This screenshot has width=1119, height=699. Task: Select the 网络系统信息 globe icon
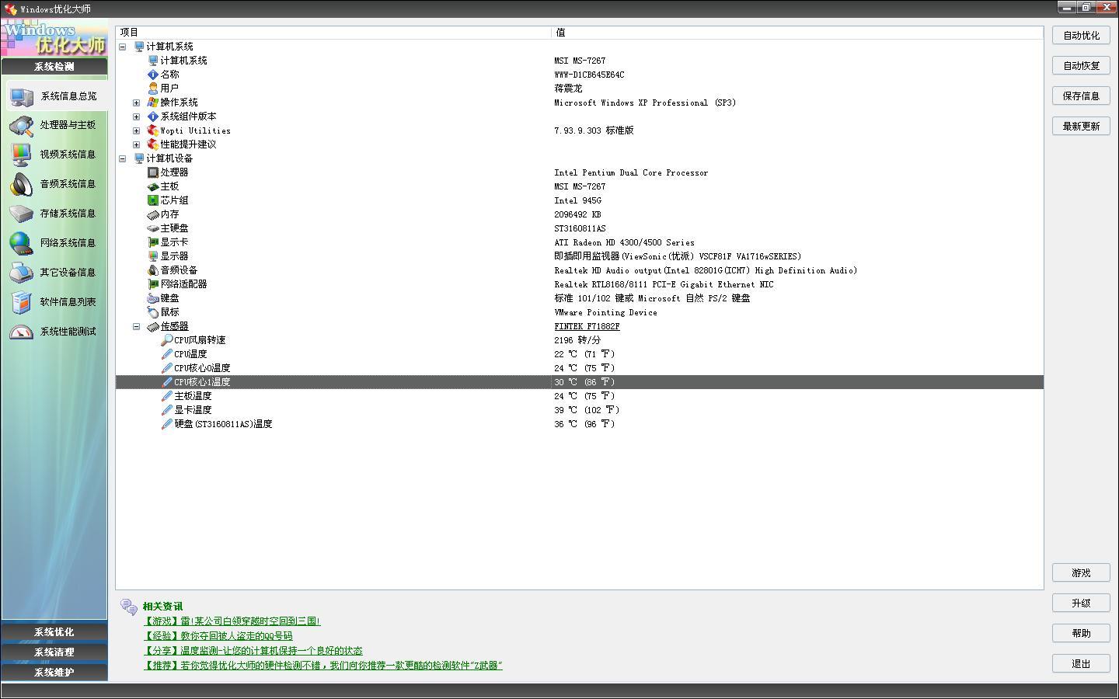(x=21, y=243)
